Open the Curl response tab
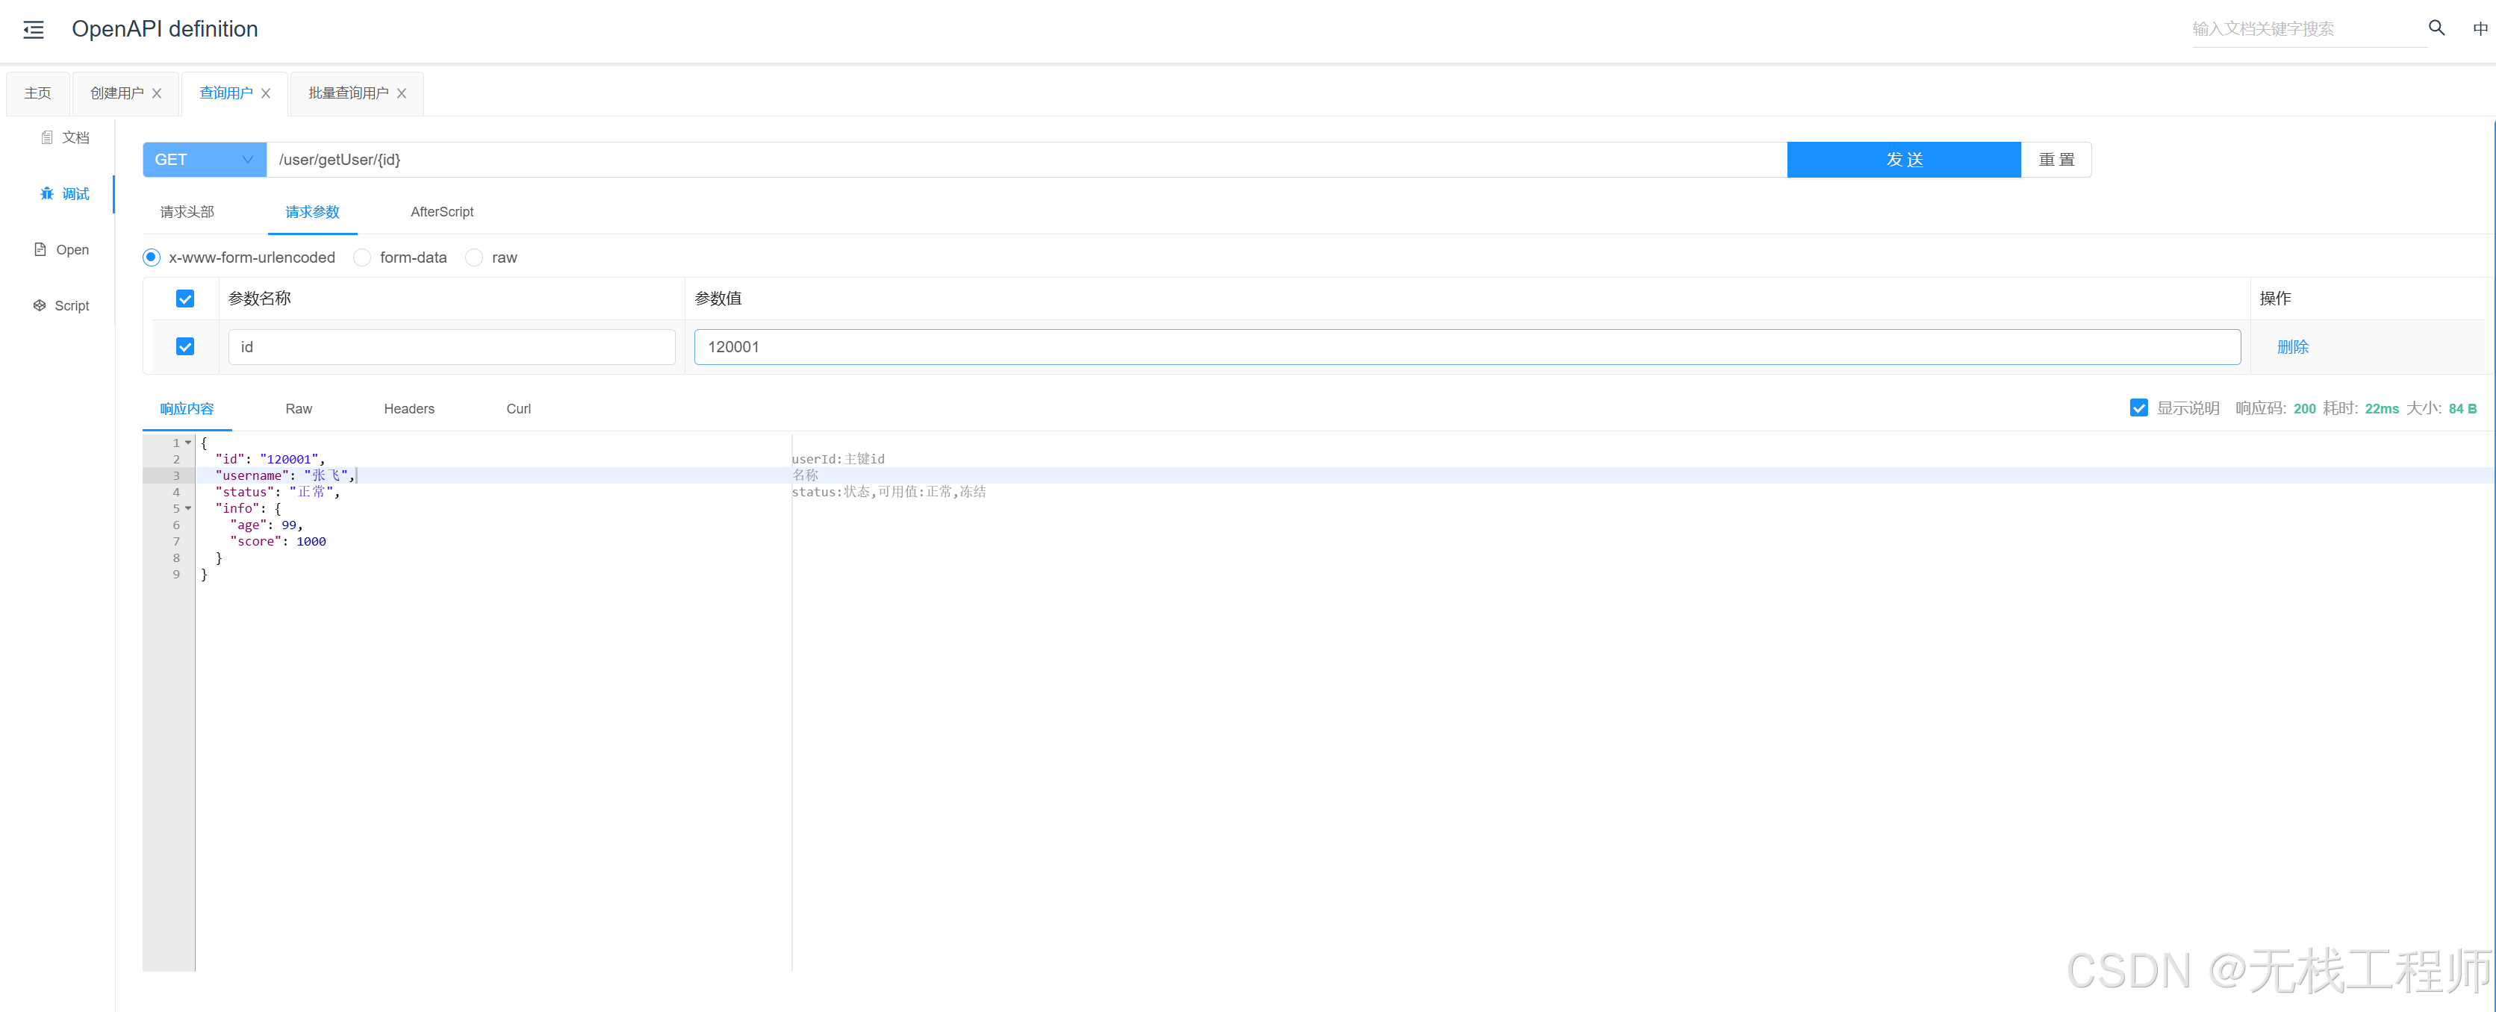 518,407
